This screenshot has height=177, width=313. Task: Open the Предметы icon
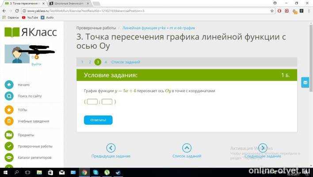[x=9, y=135]
